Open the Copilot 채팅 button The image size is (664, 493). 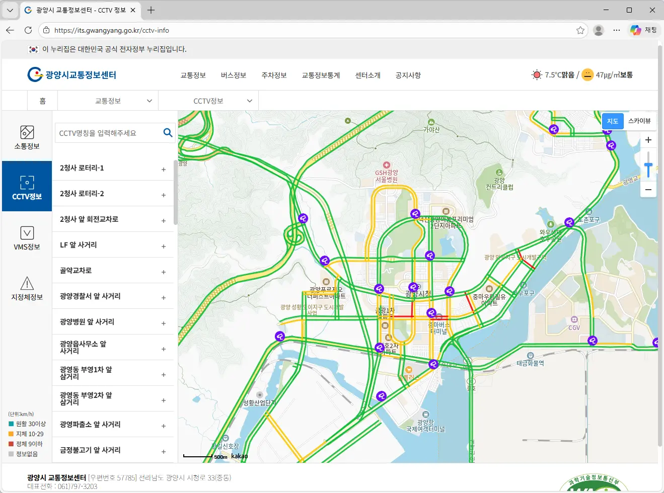[644, 30]
